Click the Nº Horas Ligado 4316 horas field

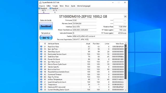pyautogui.click(x=120, y=33)
